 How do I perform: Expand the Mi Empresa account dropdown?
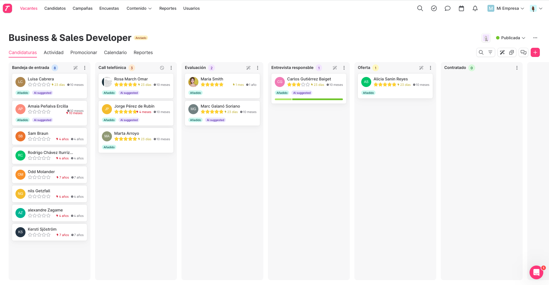click(x=505, y=8)
